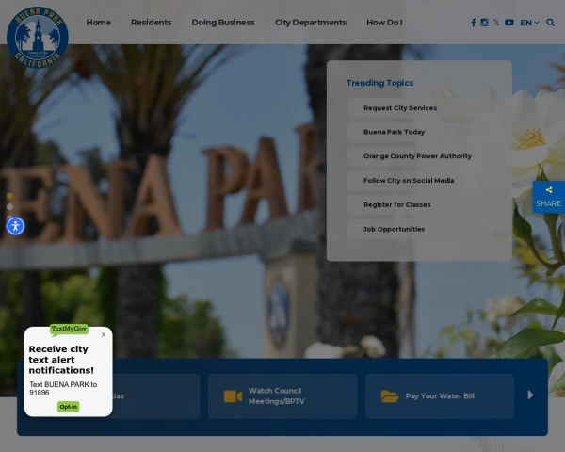Screen dimensions: 565x452
Task: Open the accessibility options widget
Action: point(15,226)
